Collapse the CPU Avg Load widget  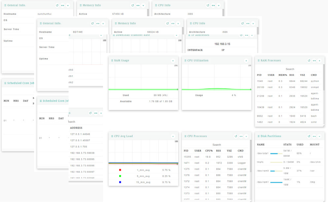(173, 136)
